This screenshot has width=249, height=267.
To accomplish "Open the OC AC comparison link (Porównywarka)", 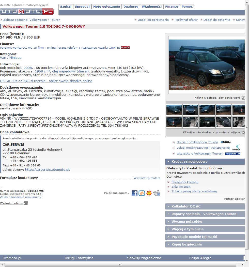I will click(60, 48).
